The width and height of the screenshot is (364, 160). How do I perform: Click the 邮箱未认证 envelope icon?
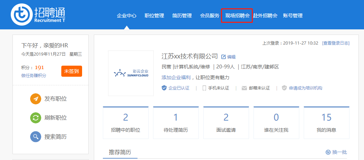[x=244, y=88]
